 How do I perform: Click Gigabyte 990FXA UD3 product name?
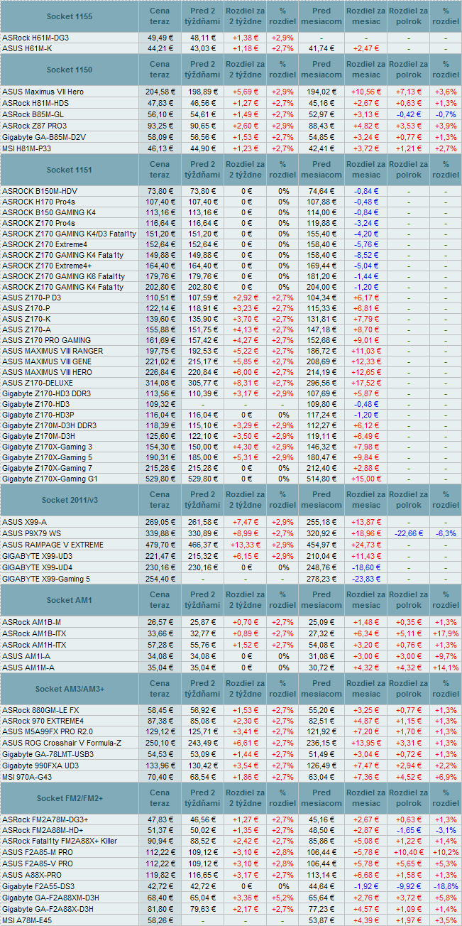pos(40,766)
